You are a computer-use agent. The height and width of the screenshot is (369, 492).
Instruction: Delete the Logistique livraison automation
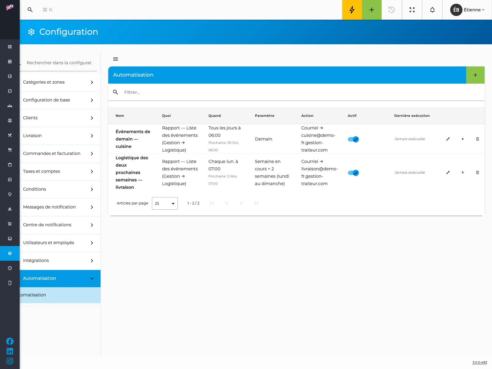tap(478, 173)
